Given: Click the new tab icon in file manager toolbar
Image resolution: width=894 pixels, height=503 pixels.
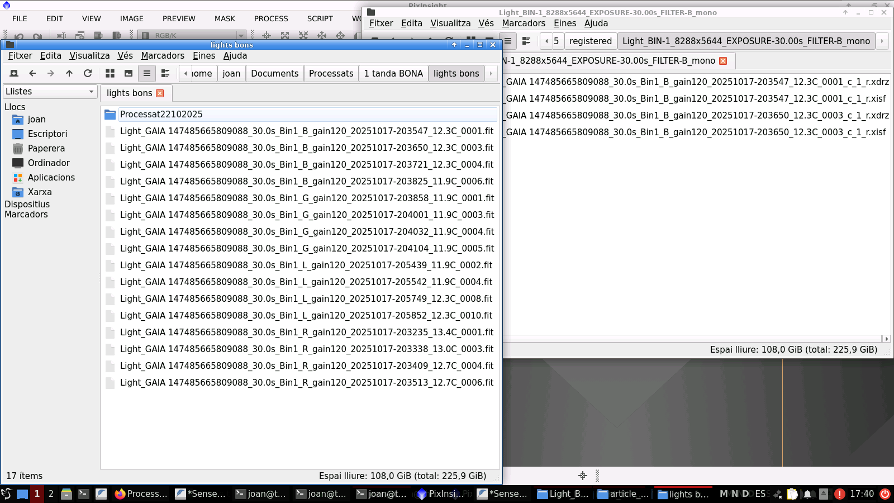Looking at the screenshot, I should point(15,73).
